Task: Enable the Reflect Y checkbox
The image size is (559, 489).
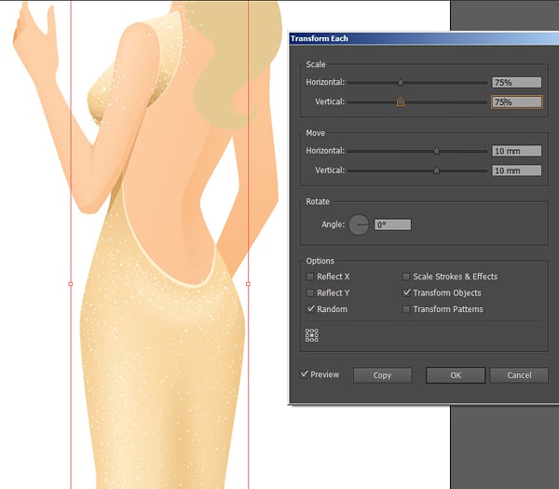Action: pos(310,293)
